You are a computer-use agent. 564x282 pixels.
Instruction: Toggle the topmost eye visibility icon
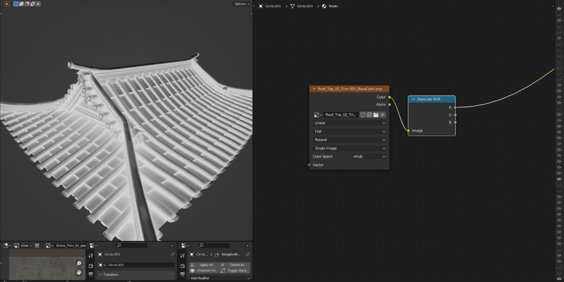pyautogui.click(x=559, y=9)
